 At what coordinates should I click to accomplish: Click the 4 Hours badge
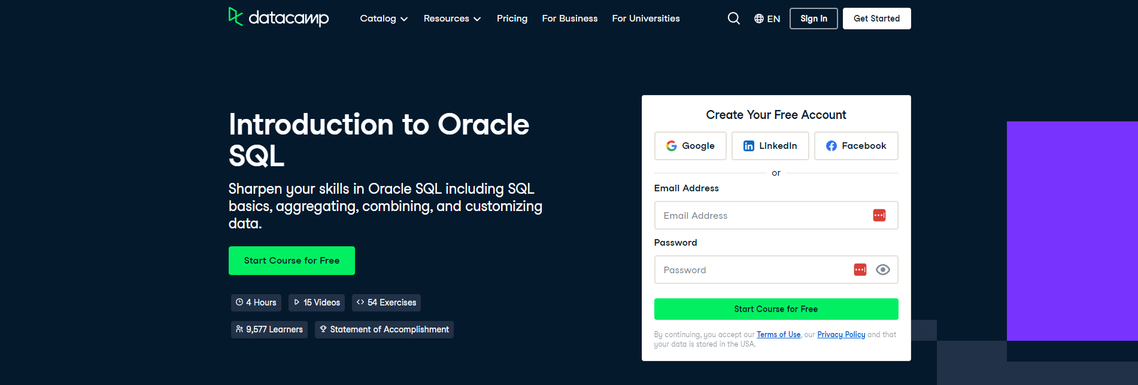tap(256, 302)
